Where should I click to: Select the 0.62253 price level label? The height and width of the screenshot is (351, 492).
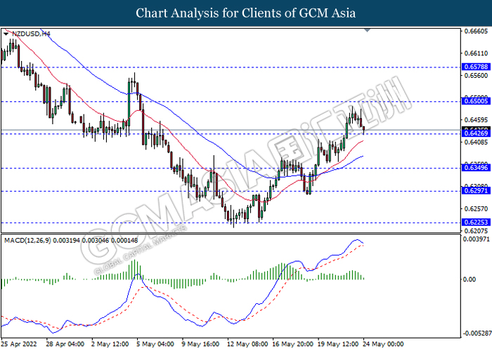476,223
